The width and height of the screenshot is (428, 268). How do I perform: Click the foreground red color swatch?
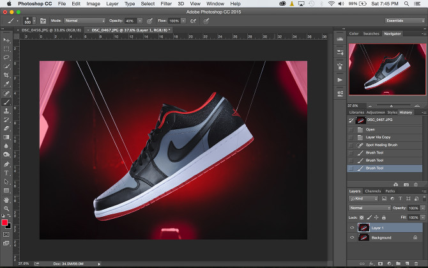pos(4,223)
